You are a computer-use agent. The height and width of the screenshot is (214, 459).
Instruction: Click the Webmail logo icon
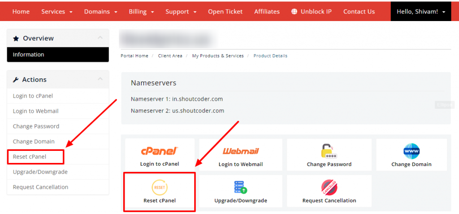coord(241,151)
